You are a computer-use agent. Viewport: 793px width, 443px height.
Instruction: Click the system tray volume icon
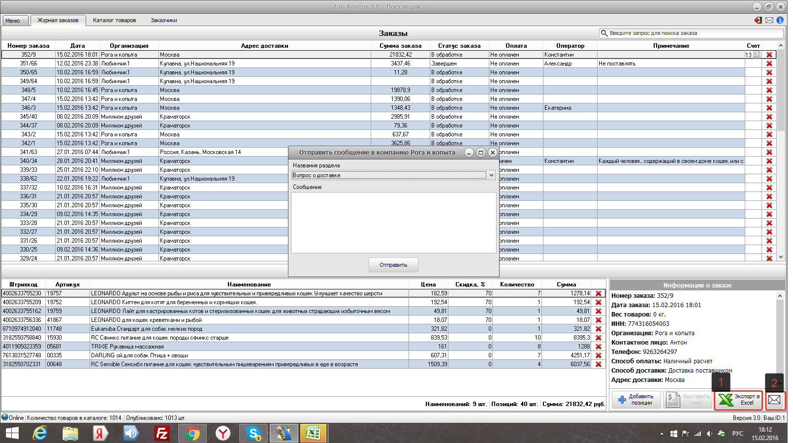[709, 434]
